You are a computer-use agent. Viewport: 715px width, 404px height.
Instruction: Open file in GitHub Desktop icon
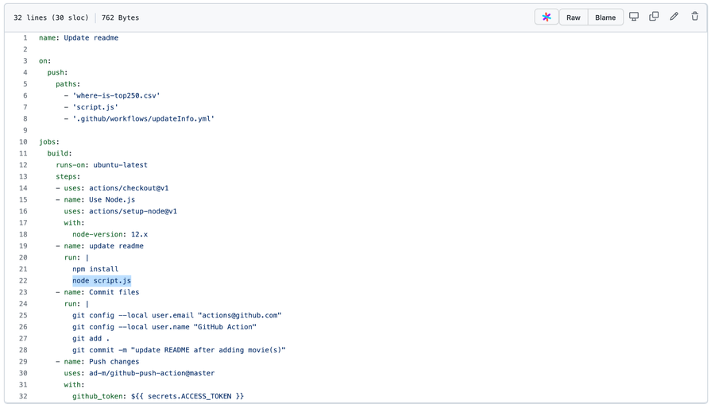634,17
